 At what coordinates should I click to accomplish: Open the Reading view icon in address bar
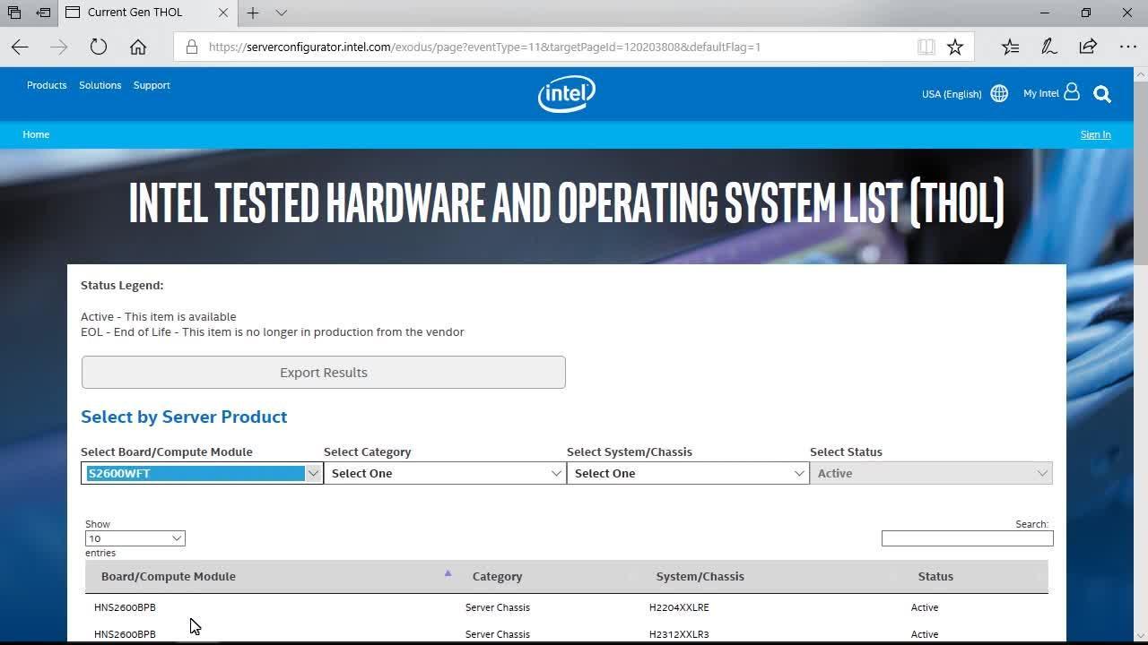click(x=926, y=47)
